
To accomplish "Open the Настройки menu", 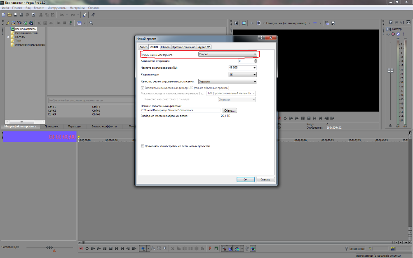I will pyautogui.click(x=77, y=8).
